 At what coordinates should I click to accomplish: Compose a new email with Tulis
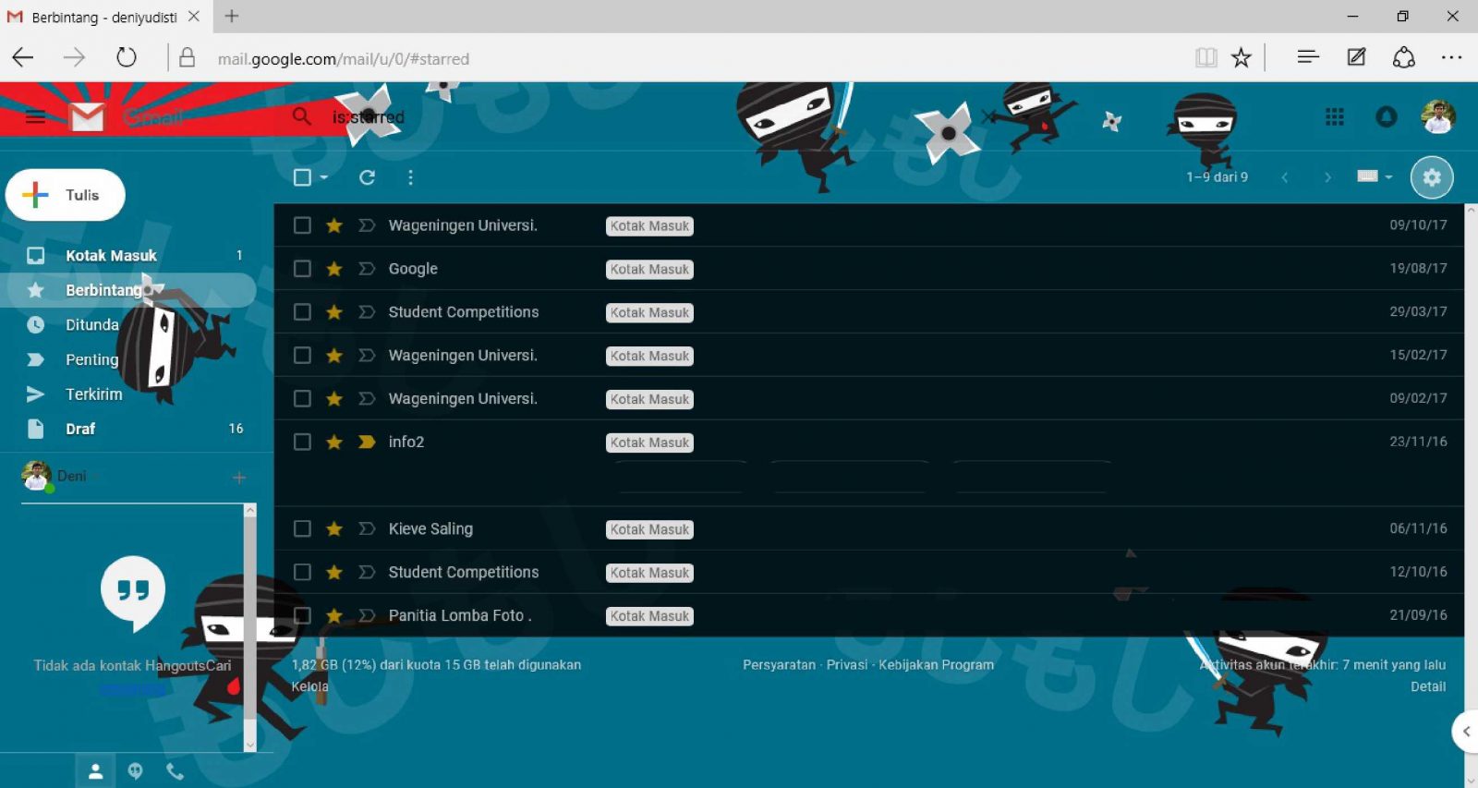[x=66, y=195]
